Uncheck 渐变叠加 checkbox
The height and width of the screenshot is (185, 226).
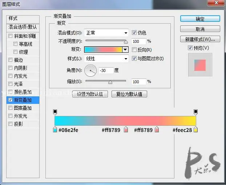pyautogui.click(x=11, y=100)
